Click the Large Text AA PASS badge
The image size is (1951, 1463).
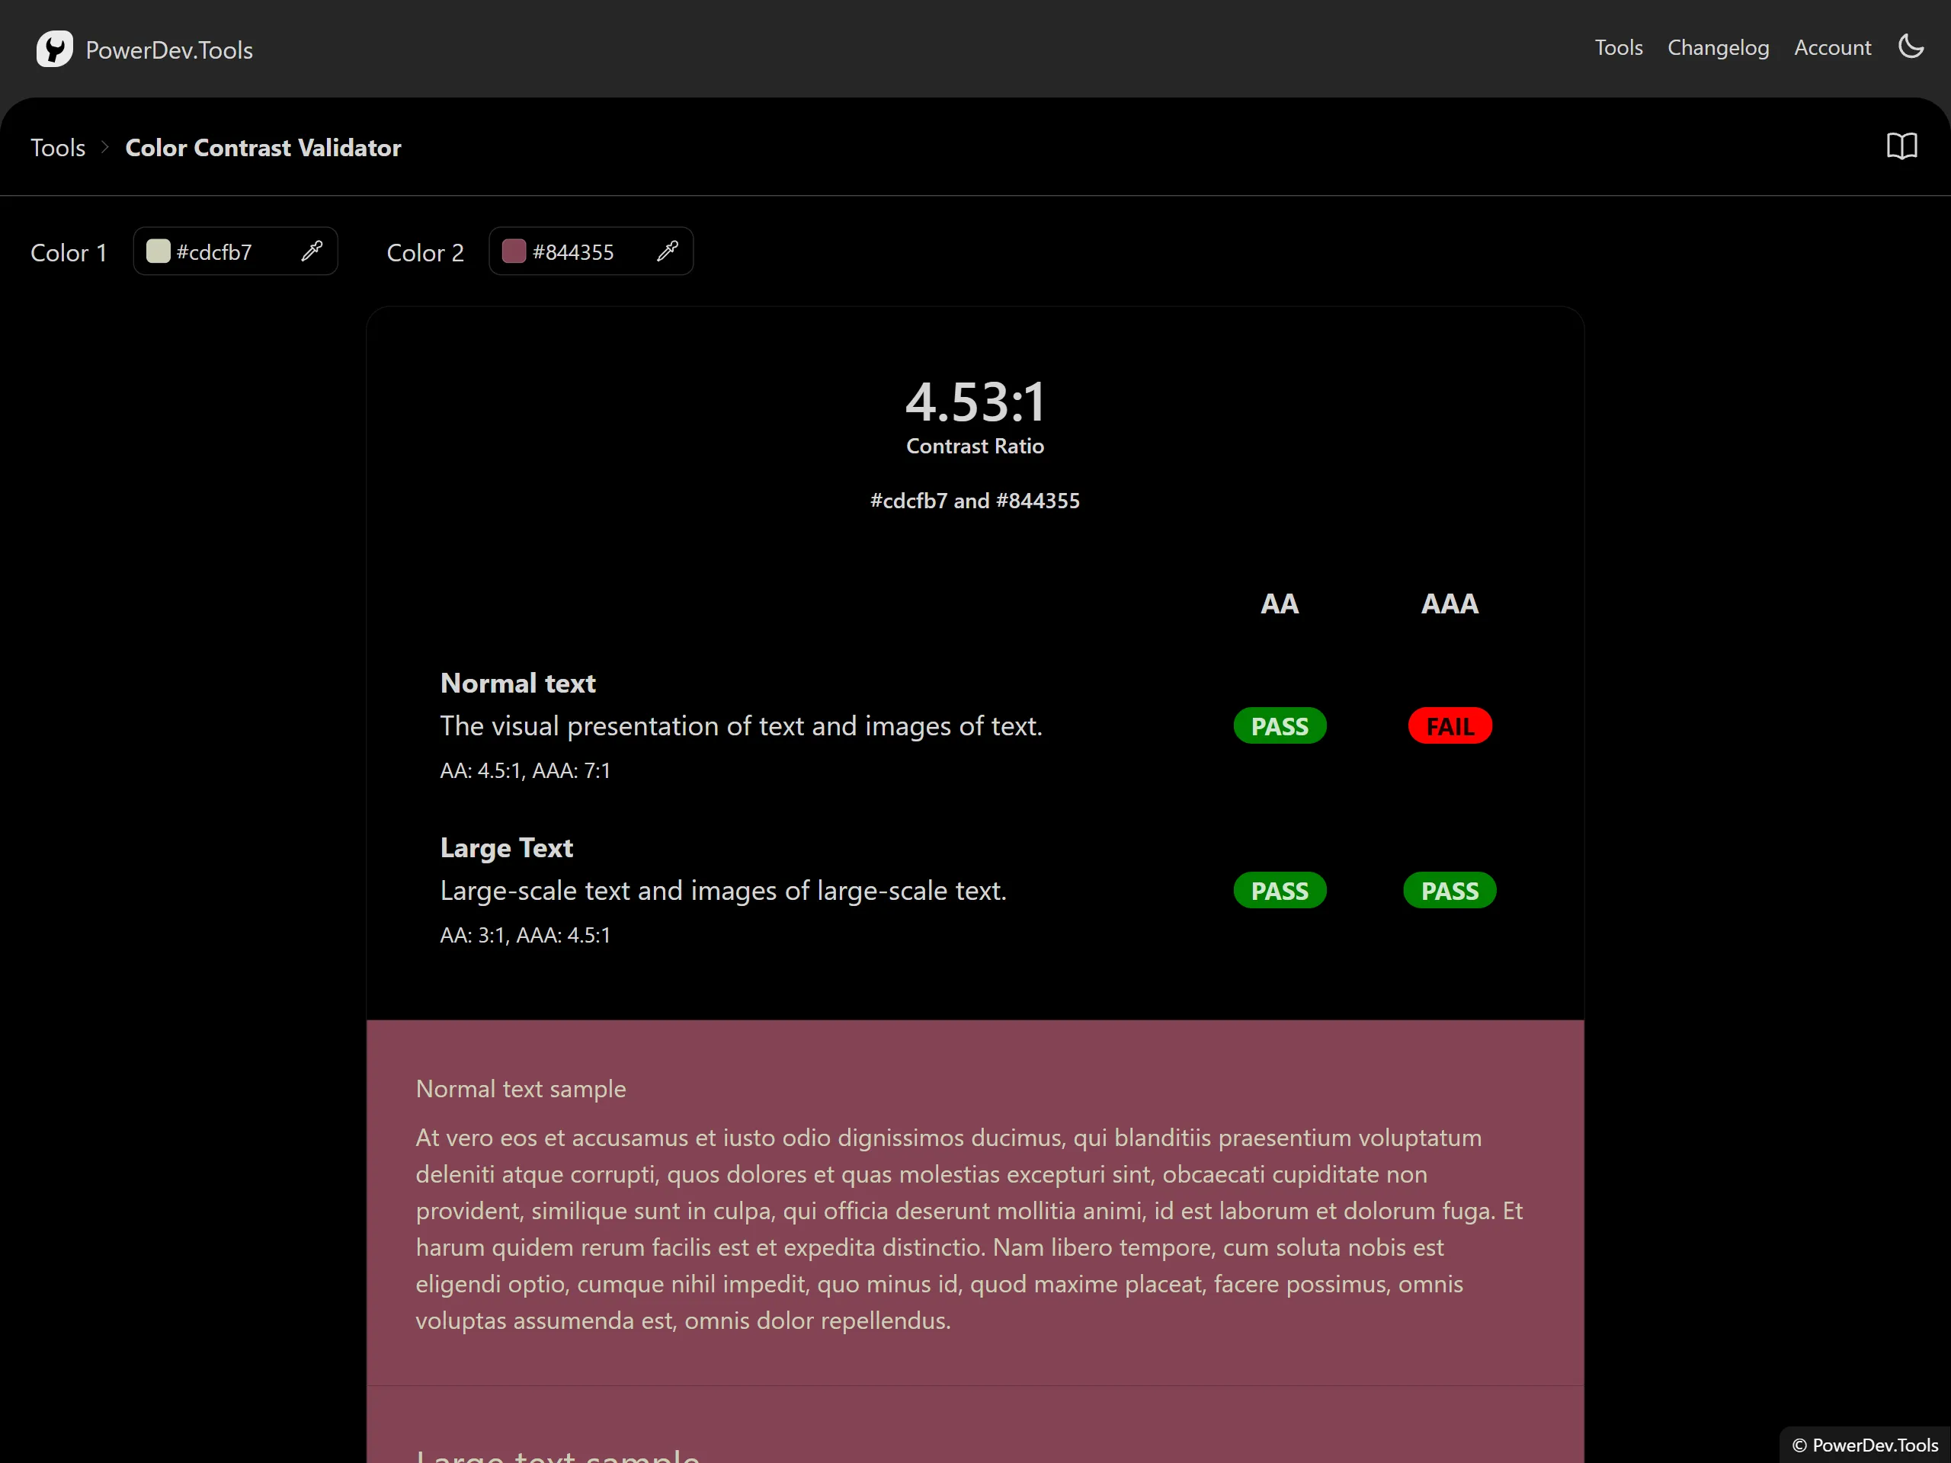tap(1279, 891)
